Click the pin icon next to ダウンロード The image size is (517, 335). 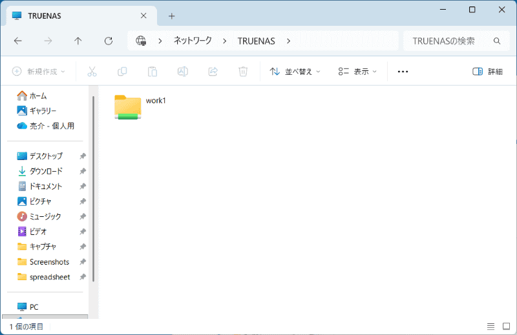point(83,171)
